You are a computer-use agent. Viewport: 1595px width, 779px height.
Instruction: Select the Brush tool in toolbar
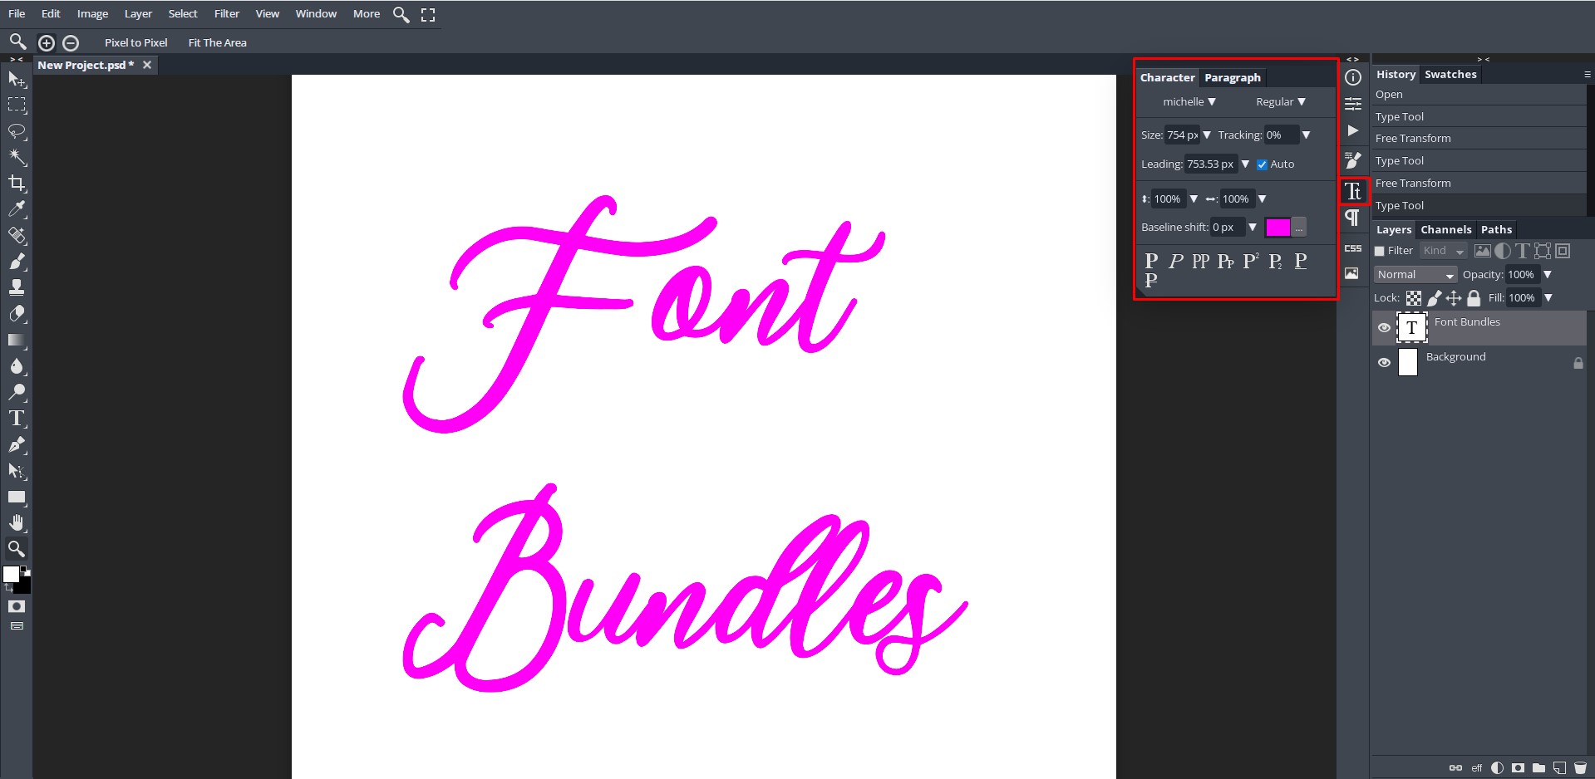[x=17, y=262]
